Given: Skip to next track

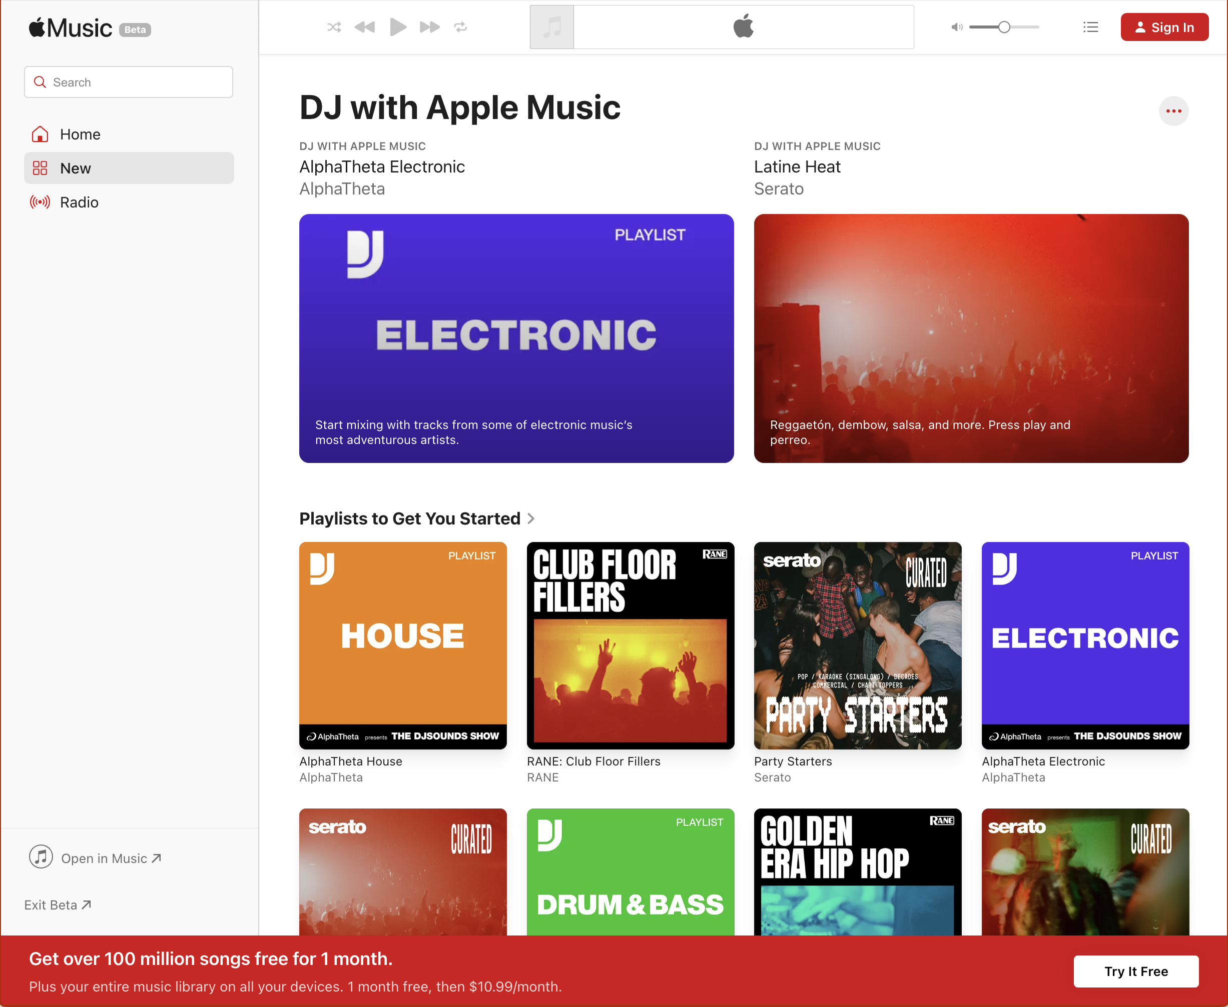Looking at the screenshot, I should 430,26.
